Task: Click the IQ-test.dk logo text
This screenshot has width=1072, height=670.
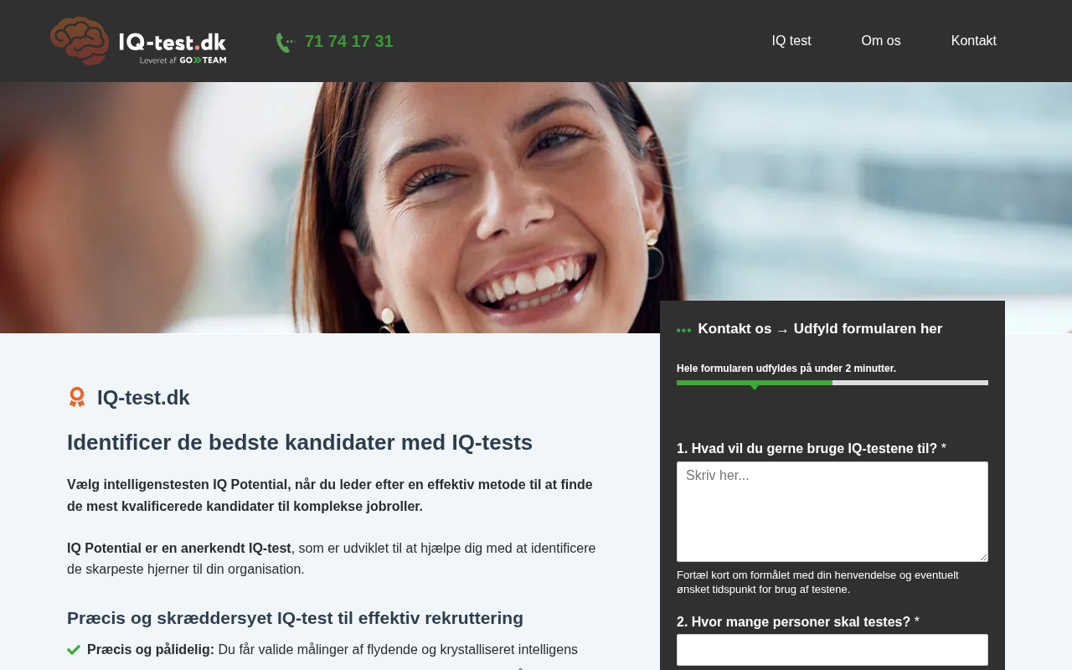Action: [173, 42]
